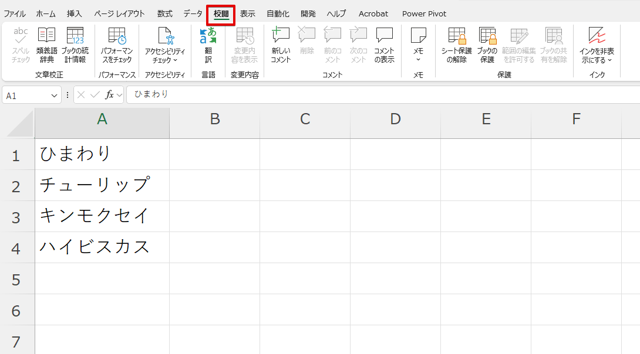Click the select-all corner triangle
640x354 pixels.
pyautogui.click(x=21, y=124)
